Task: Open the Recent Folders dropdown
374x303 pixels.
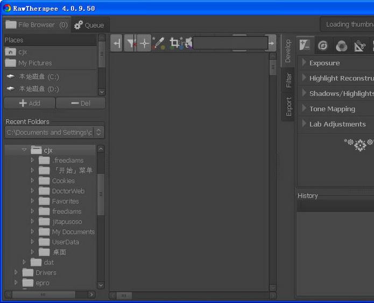Action: coord(54,132)
